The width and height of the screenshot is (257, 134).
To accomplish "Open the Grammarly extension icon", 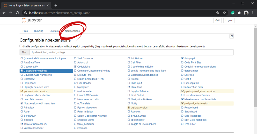I will tap(233, 13).
